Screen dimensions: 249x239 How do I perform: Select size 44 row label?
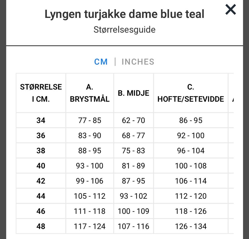41,196
